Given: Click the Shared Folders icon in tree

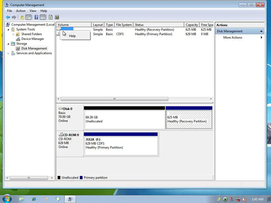Looking at the screenshot, I should tap(18, 34).
